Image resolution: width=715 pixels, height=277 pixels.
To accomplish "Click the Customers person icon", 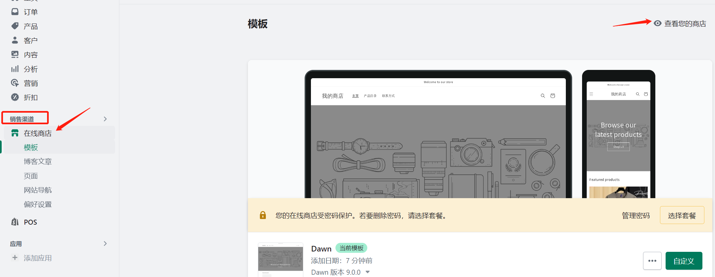I will [x=15, y=40].
